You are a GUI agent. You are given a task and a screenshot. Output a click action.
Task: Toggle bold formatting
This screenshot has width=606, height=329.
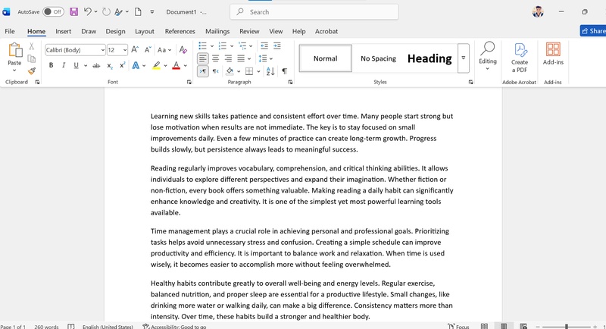click(51, 66)
